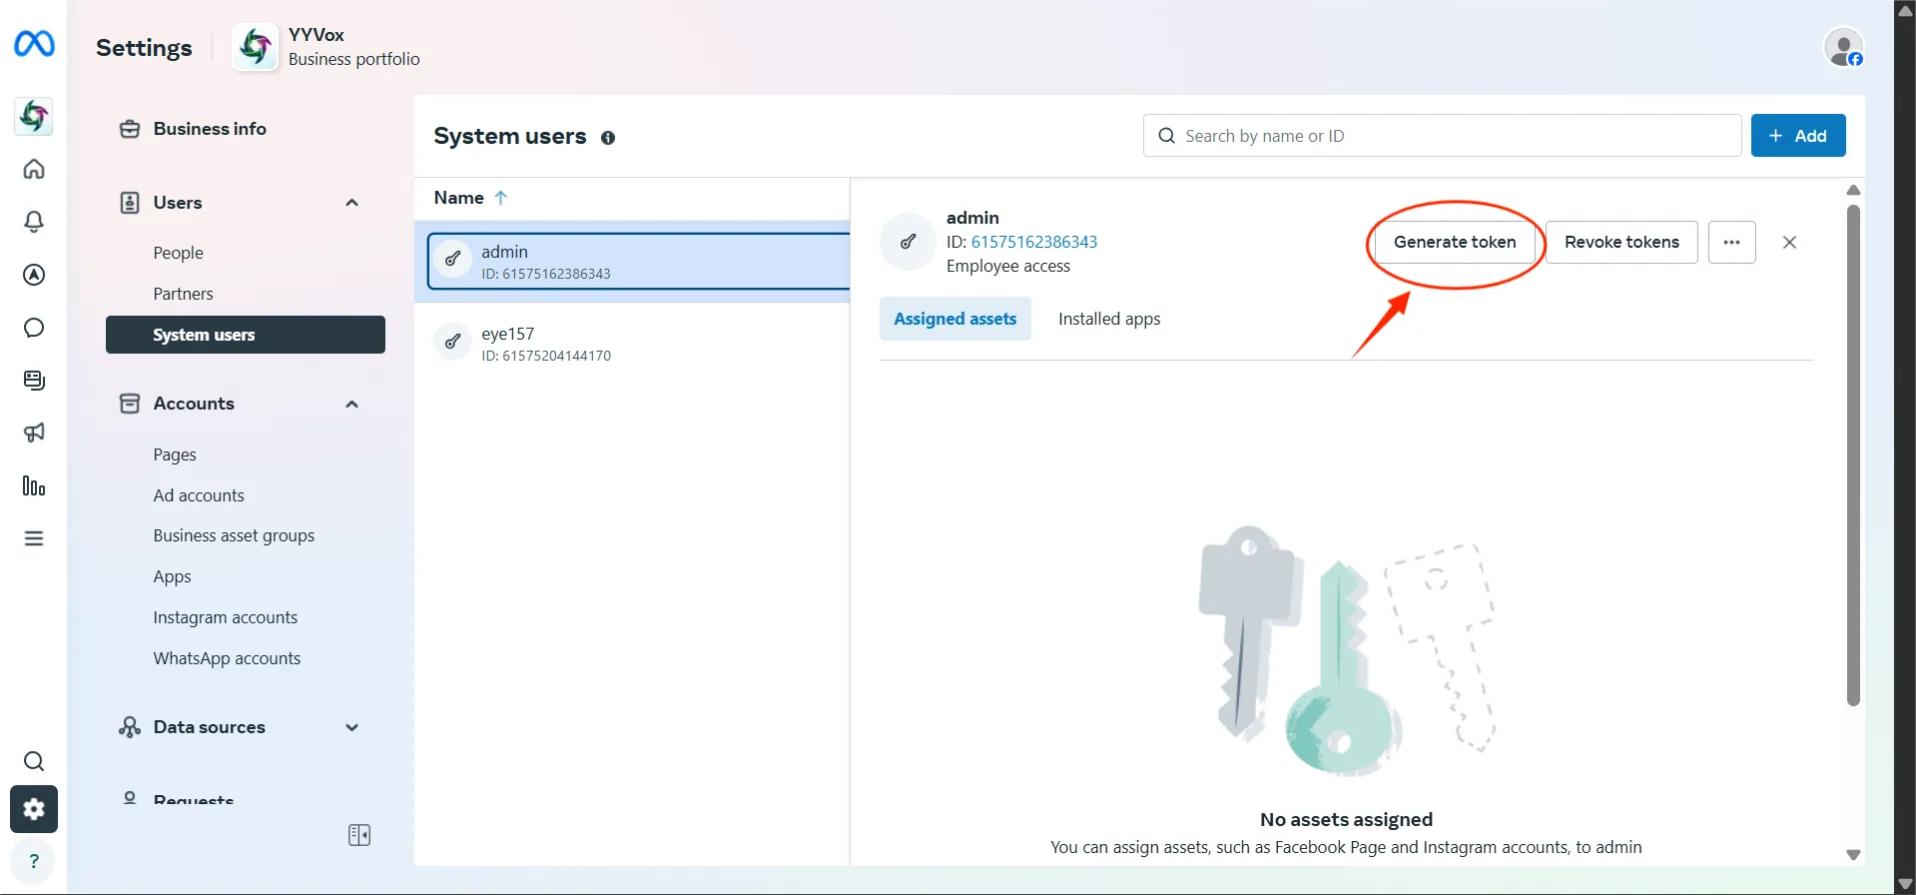The image size is (1916, 895).
Task: Open YYVox business portfolio icon in left rail
Action: click(x=34, y=117)
